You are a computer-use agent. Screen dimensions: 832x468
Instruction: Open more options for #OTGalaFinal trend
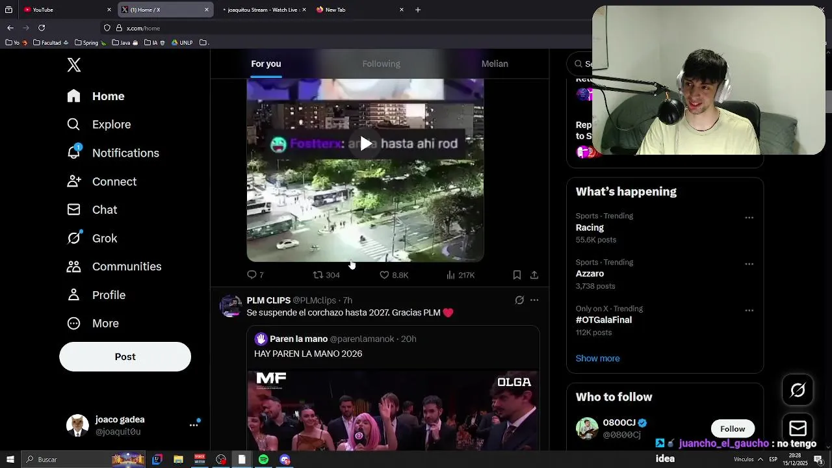tap(749, 310)
